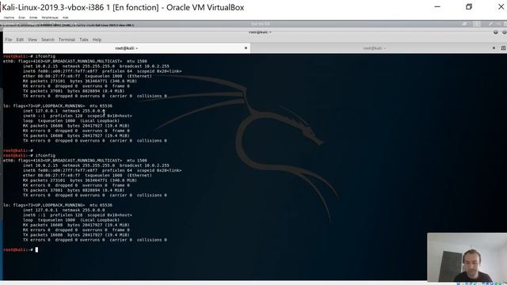Image resolution: width=507 pixels, height=285 pixels.
Task: Open the terminal Edit menu
Action: (x=20, y=40)
